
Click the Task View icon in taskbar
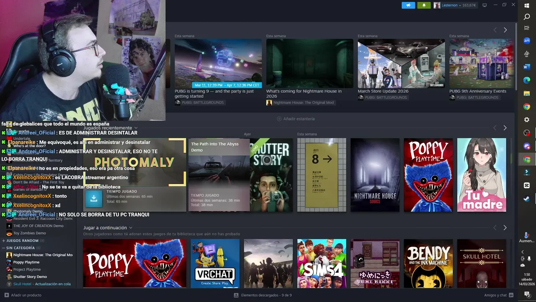point(527,28)
